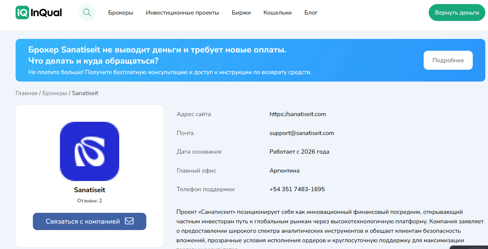Visit the Блог page

311,13
